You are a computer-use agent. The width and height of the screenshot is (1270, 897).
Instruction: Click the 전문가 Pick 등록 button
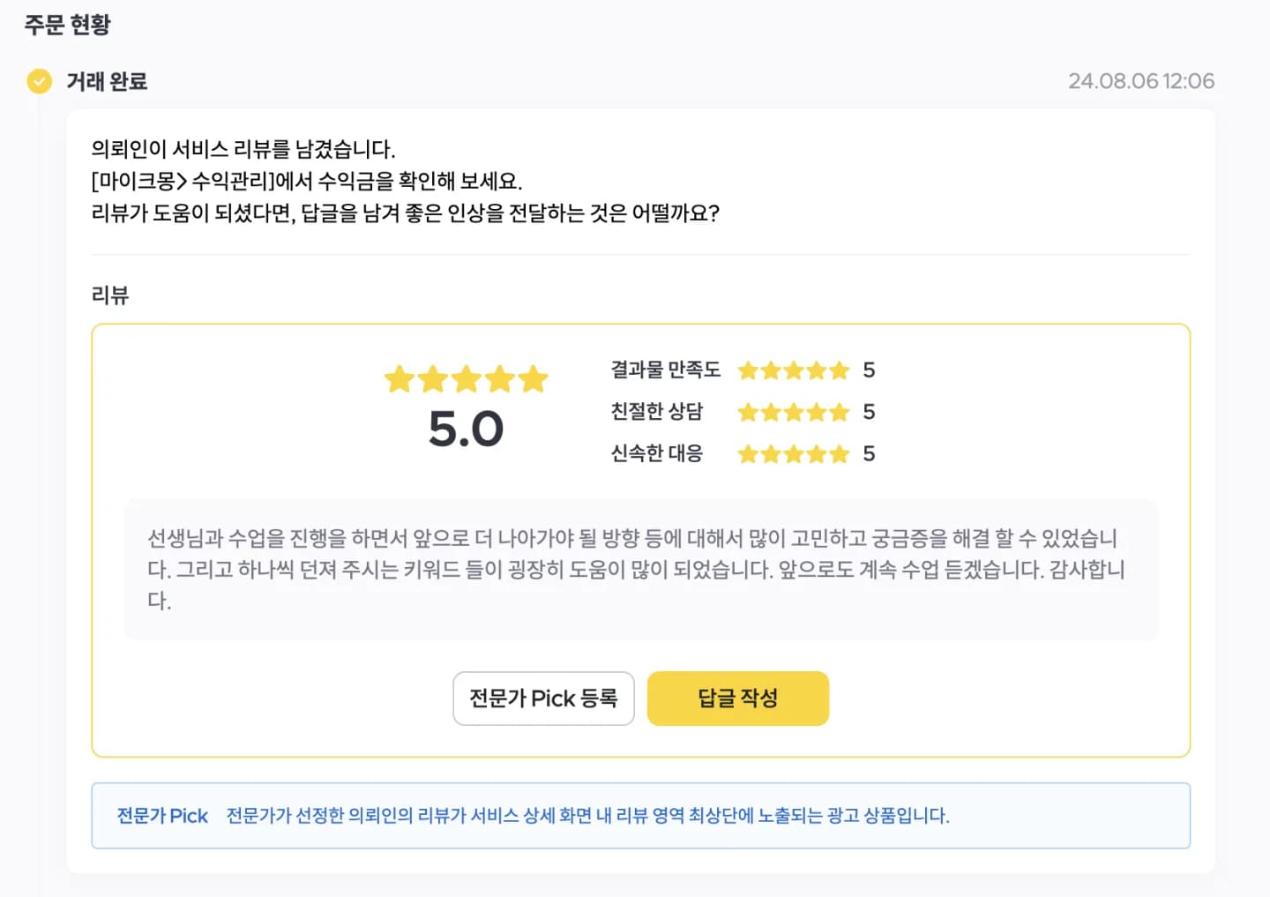(543, 699)
